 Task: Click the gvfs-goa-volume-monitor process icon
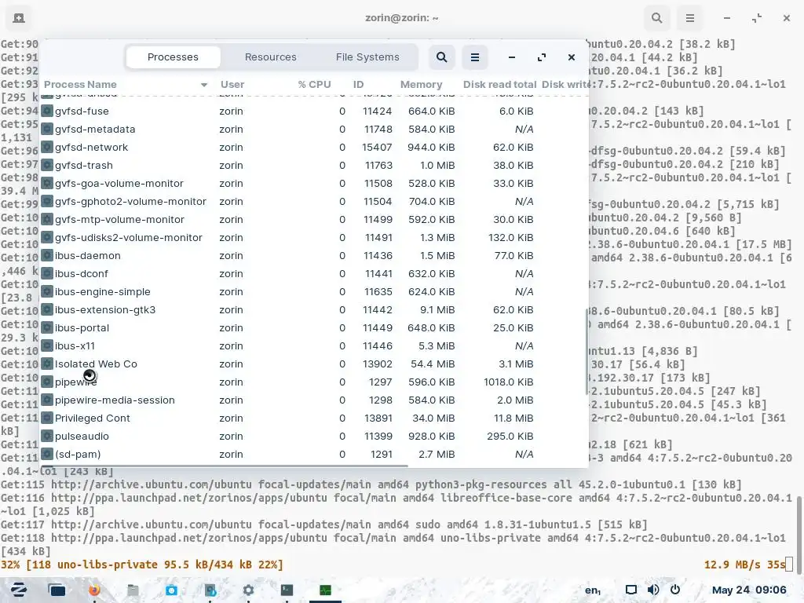[x=47, y=183]
